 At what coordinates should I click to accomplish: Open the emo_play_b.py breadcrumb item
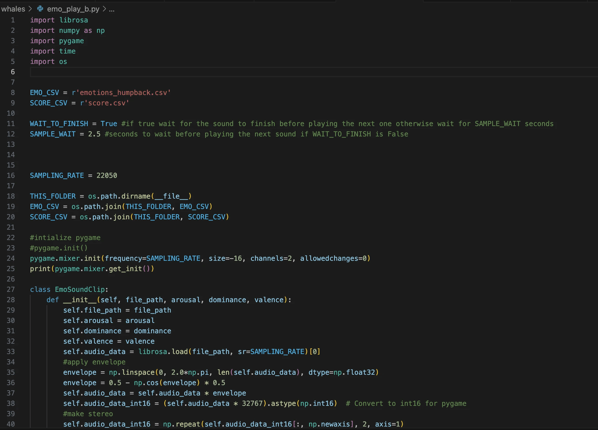(73, 9)
